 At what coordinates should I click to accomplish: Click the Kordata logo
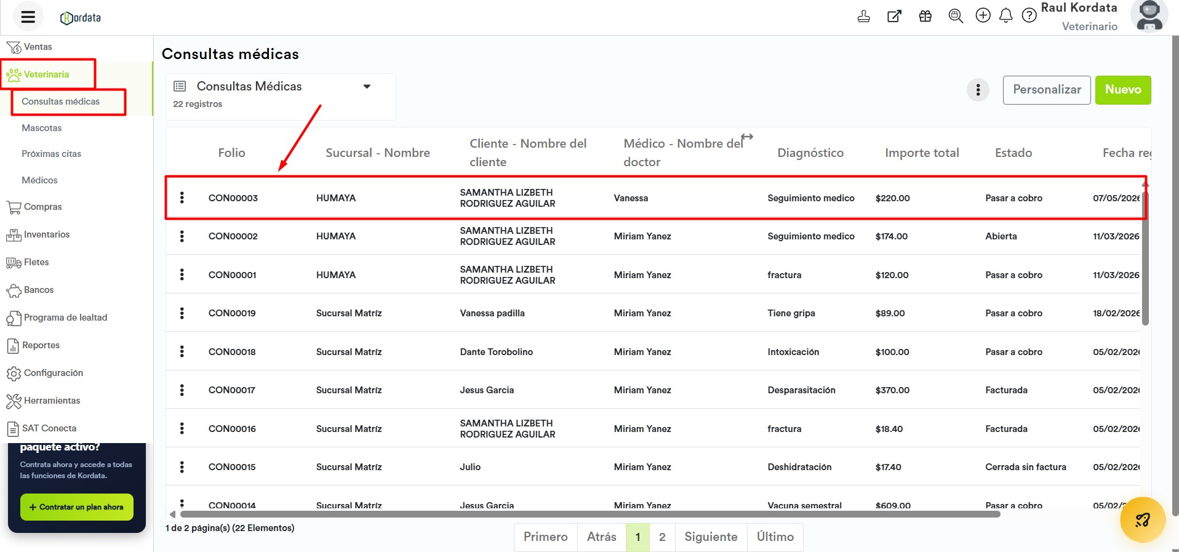81,18
